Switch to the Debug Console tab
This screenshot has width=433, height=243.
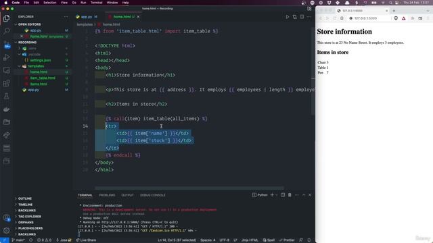point(152,195)
